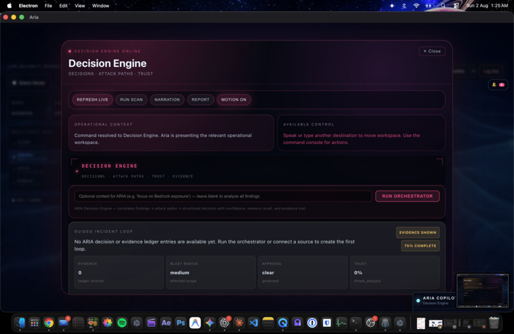Open the Electron menu
Screen dimensions: 514x334
pyautogui.click(x=28, y=6)
